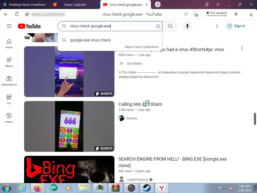257x193 pixels.
Task: Open browser downloads panel
Action: coord(251,14)
